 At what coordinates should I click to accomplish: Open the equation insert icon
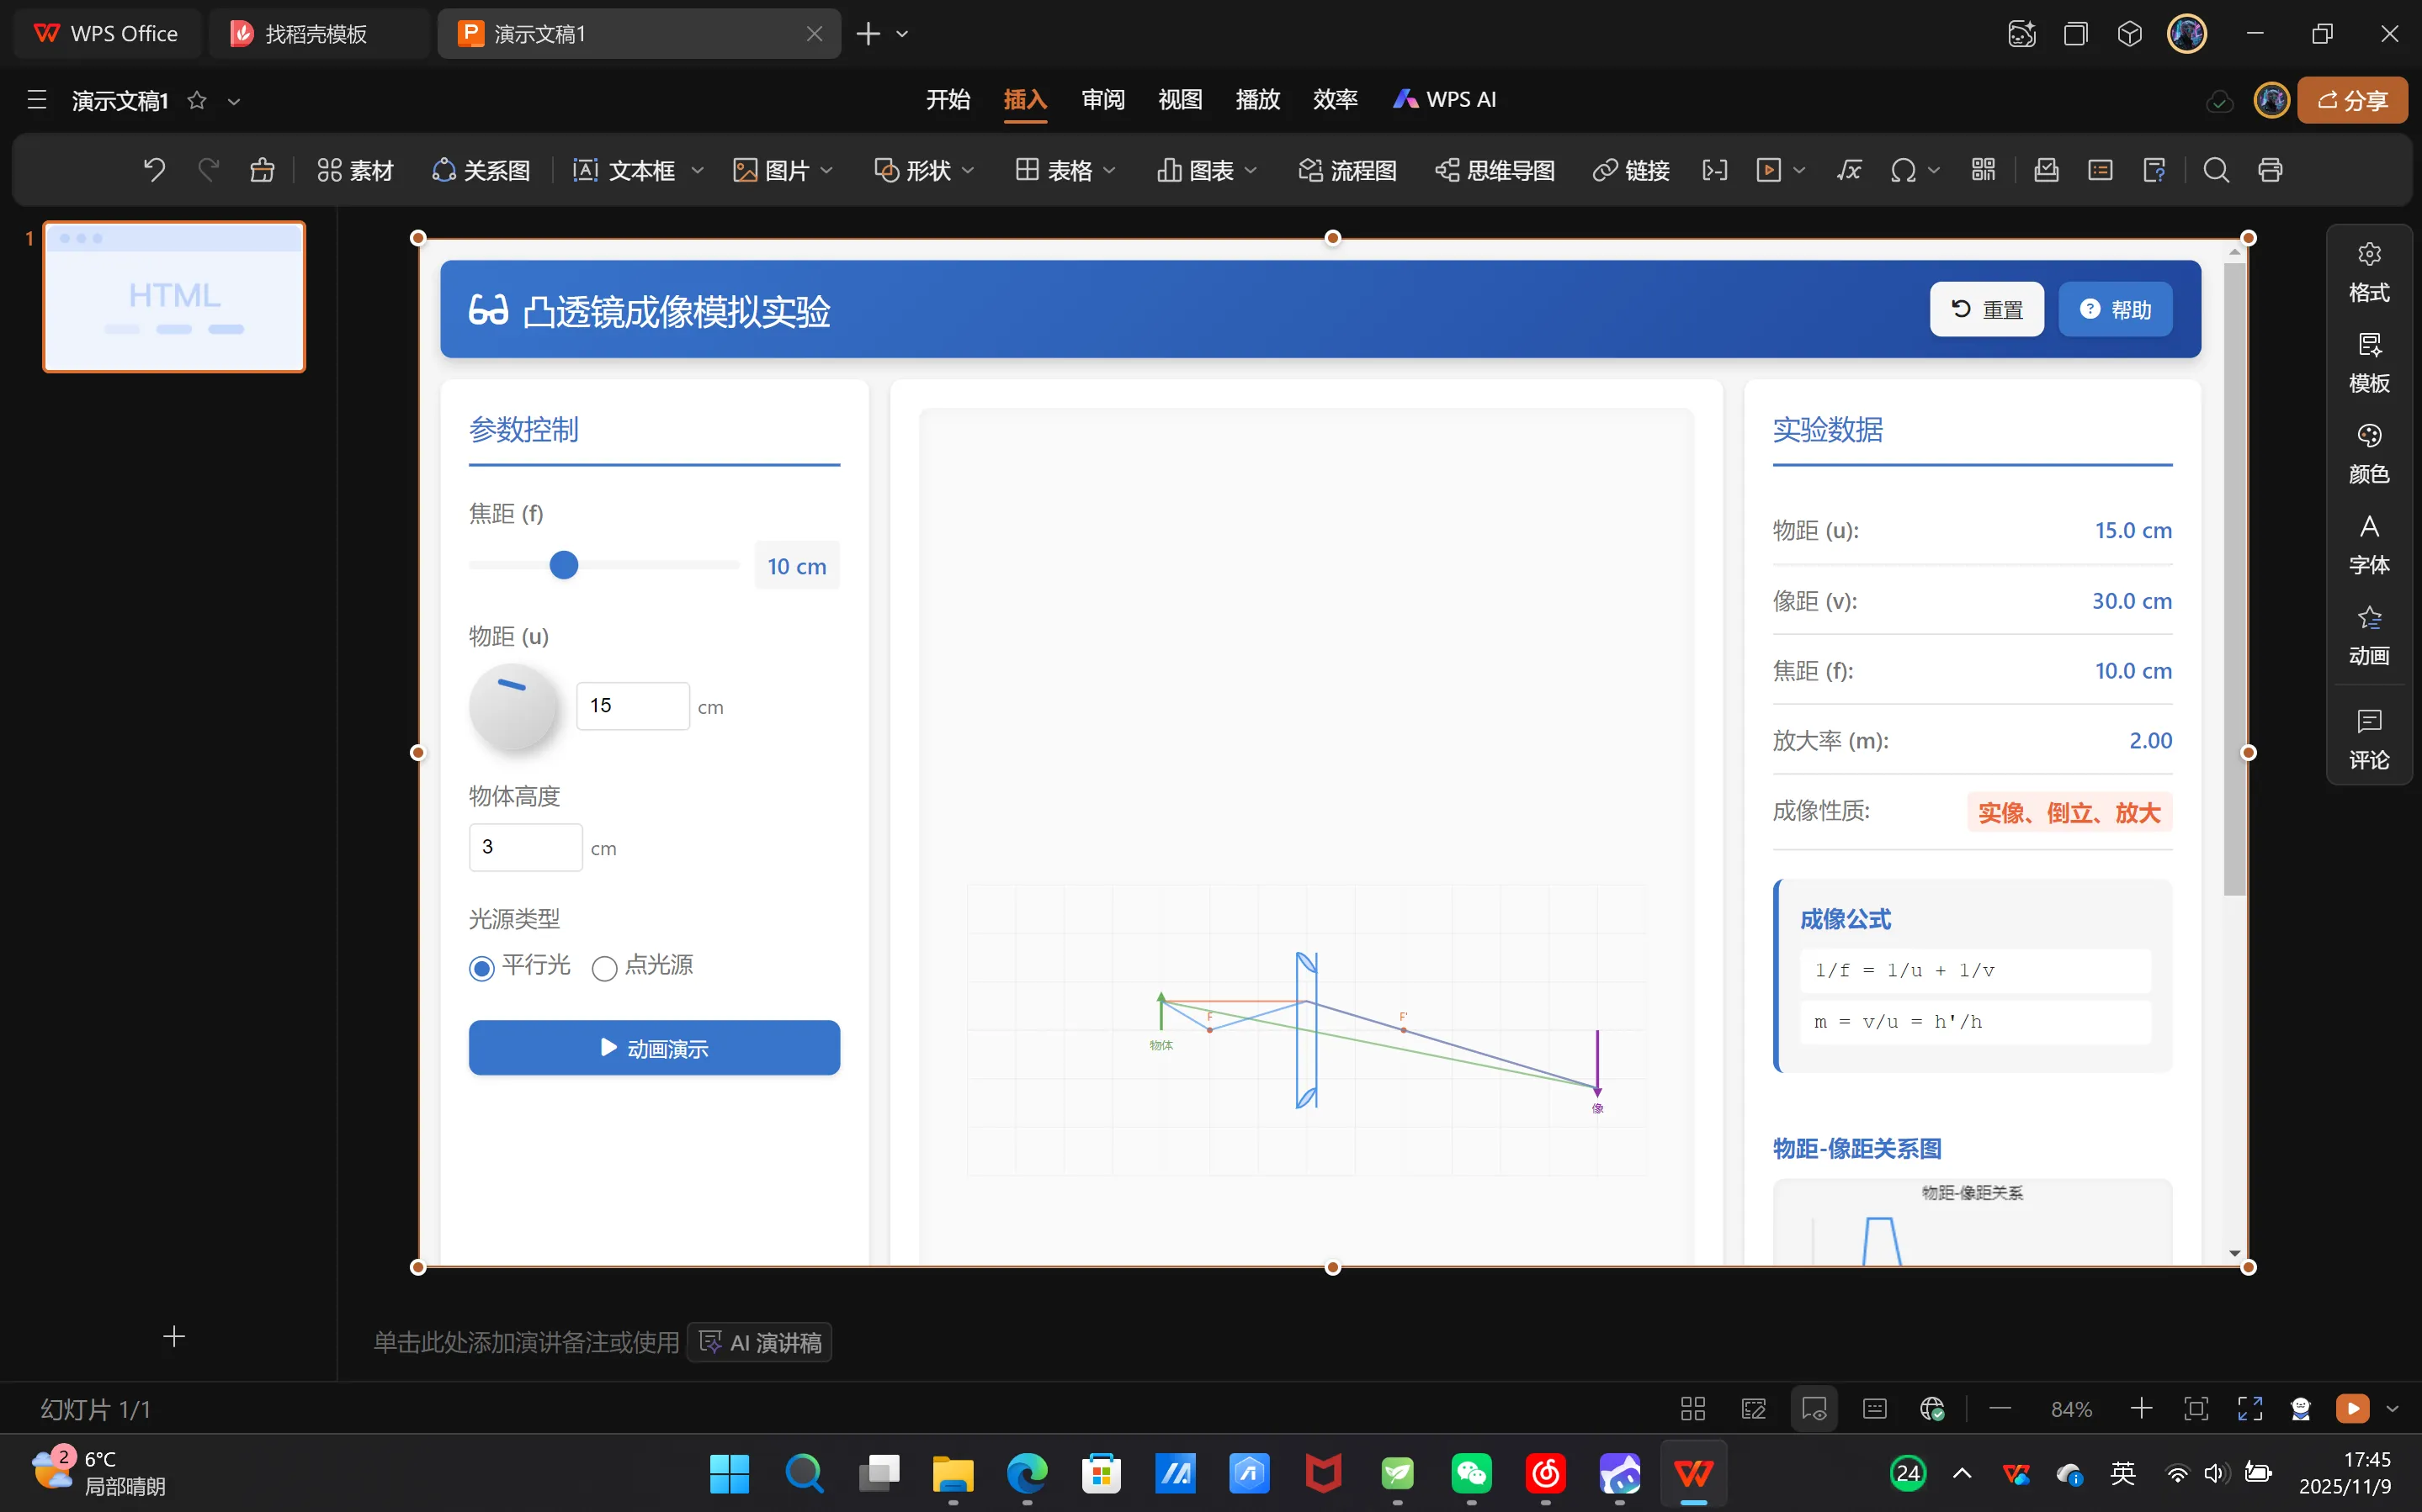pos(1849,170)
